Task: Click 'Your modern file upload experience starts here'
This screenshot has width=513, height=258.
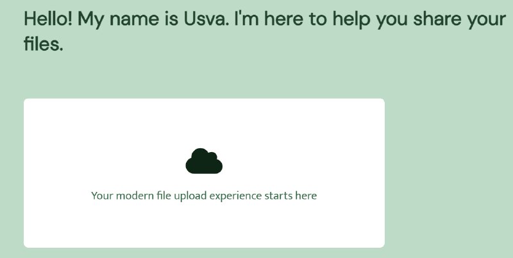Action: pos(204,196)
